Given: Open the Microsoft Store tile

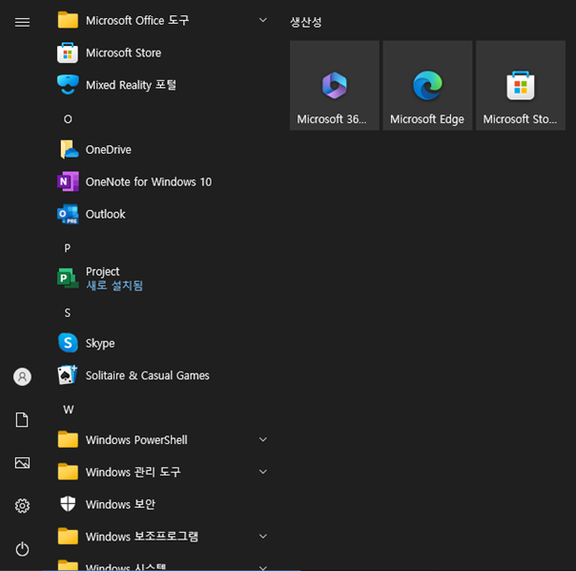Looking at the screenshot, I should [x=521, y=85].
